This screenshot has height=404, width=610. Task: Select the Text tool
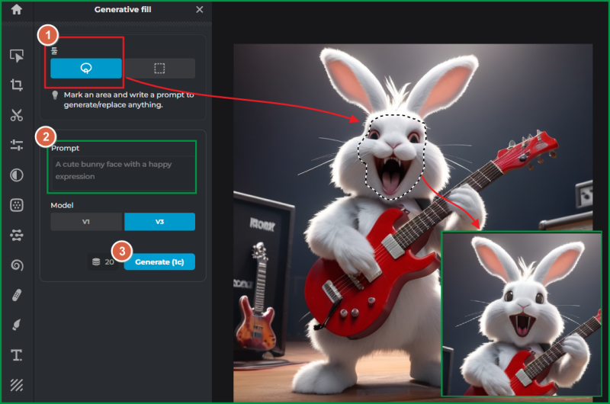[17, 355]
